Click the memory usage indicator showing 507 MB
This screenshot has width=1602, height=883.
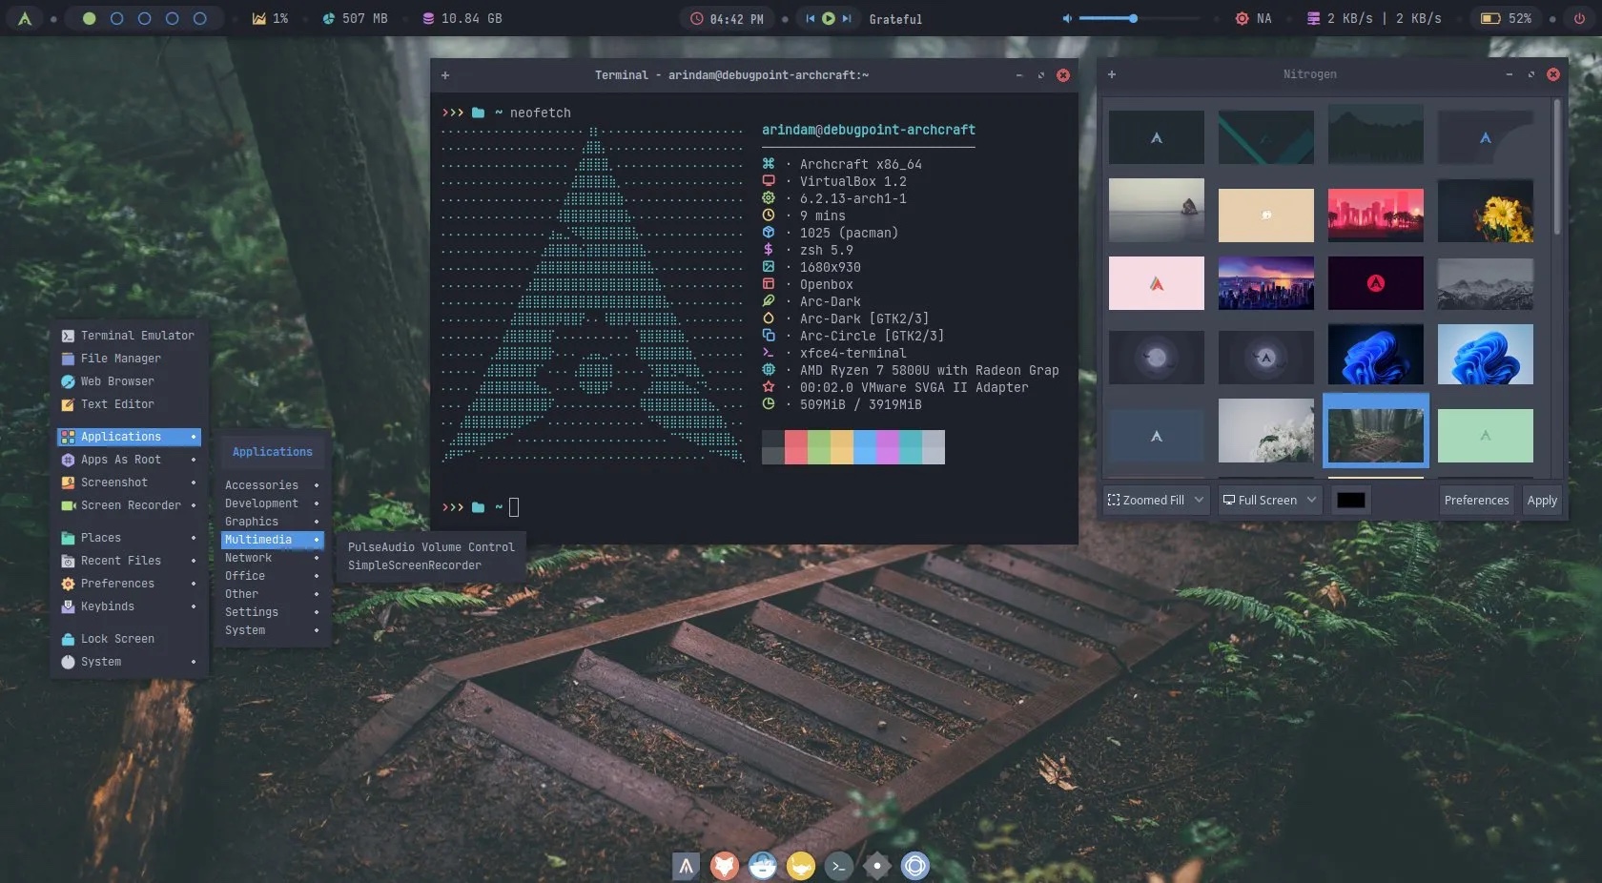[354, 18]
